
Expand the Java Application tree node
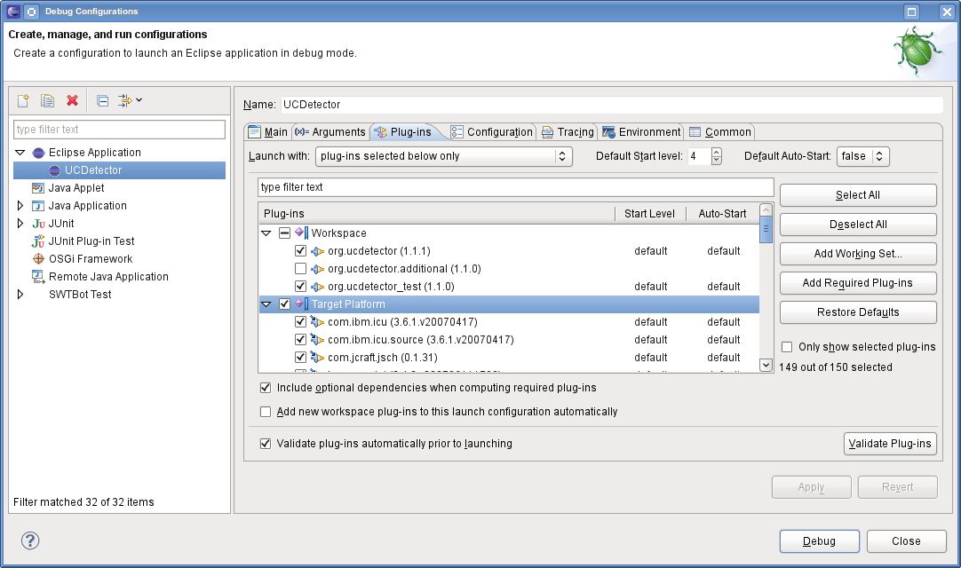(20, 206)
